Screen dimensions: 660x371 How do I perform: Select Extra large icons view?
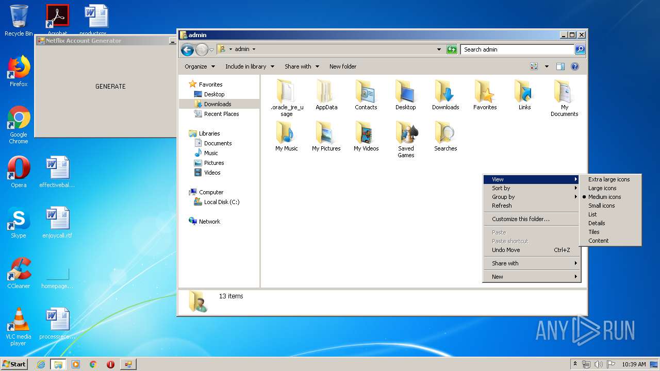(609, 179)
